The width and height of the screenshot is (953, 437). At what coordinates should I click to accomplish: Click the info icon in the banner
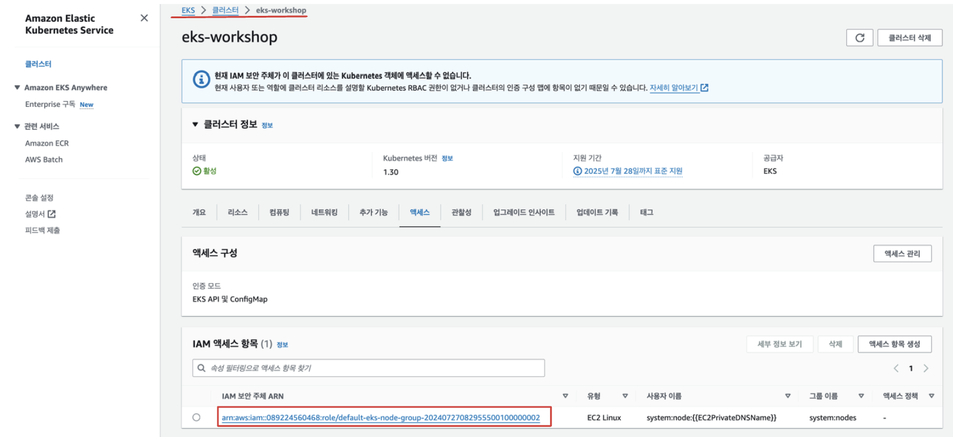coord(201,79)
